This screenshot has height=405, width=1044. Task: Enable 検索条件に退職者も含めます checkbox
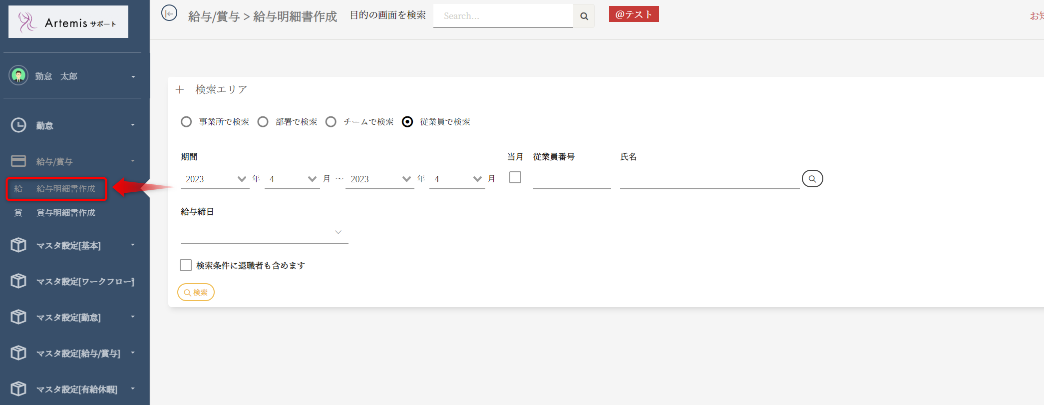(186, 265)
